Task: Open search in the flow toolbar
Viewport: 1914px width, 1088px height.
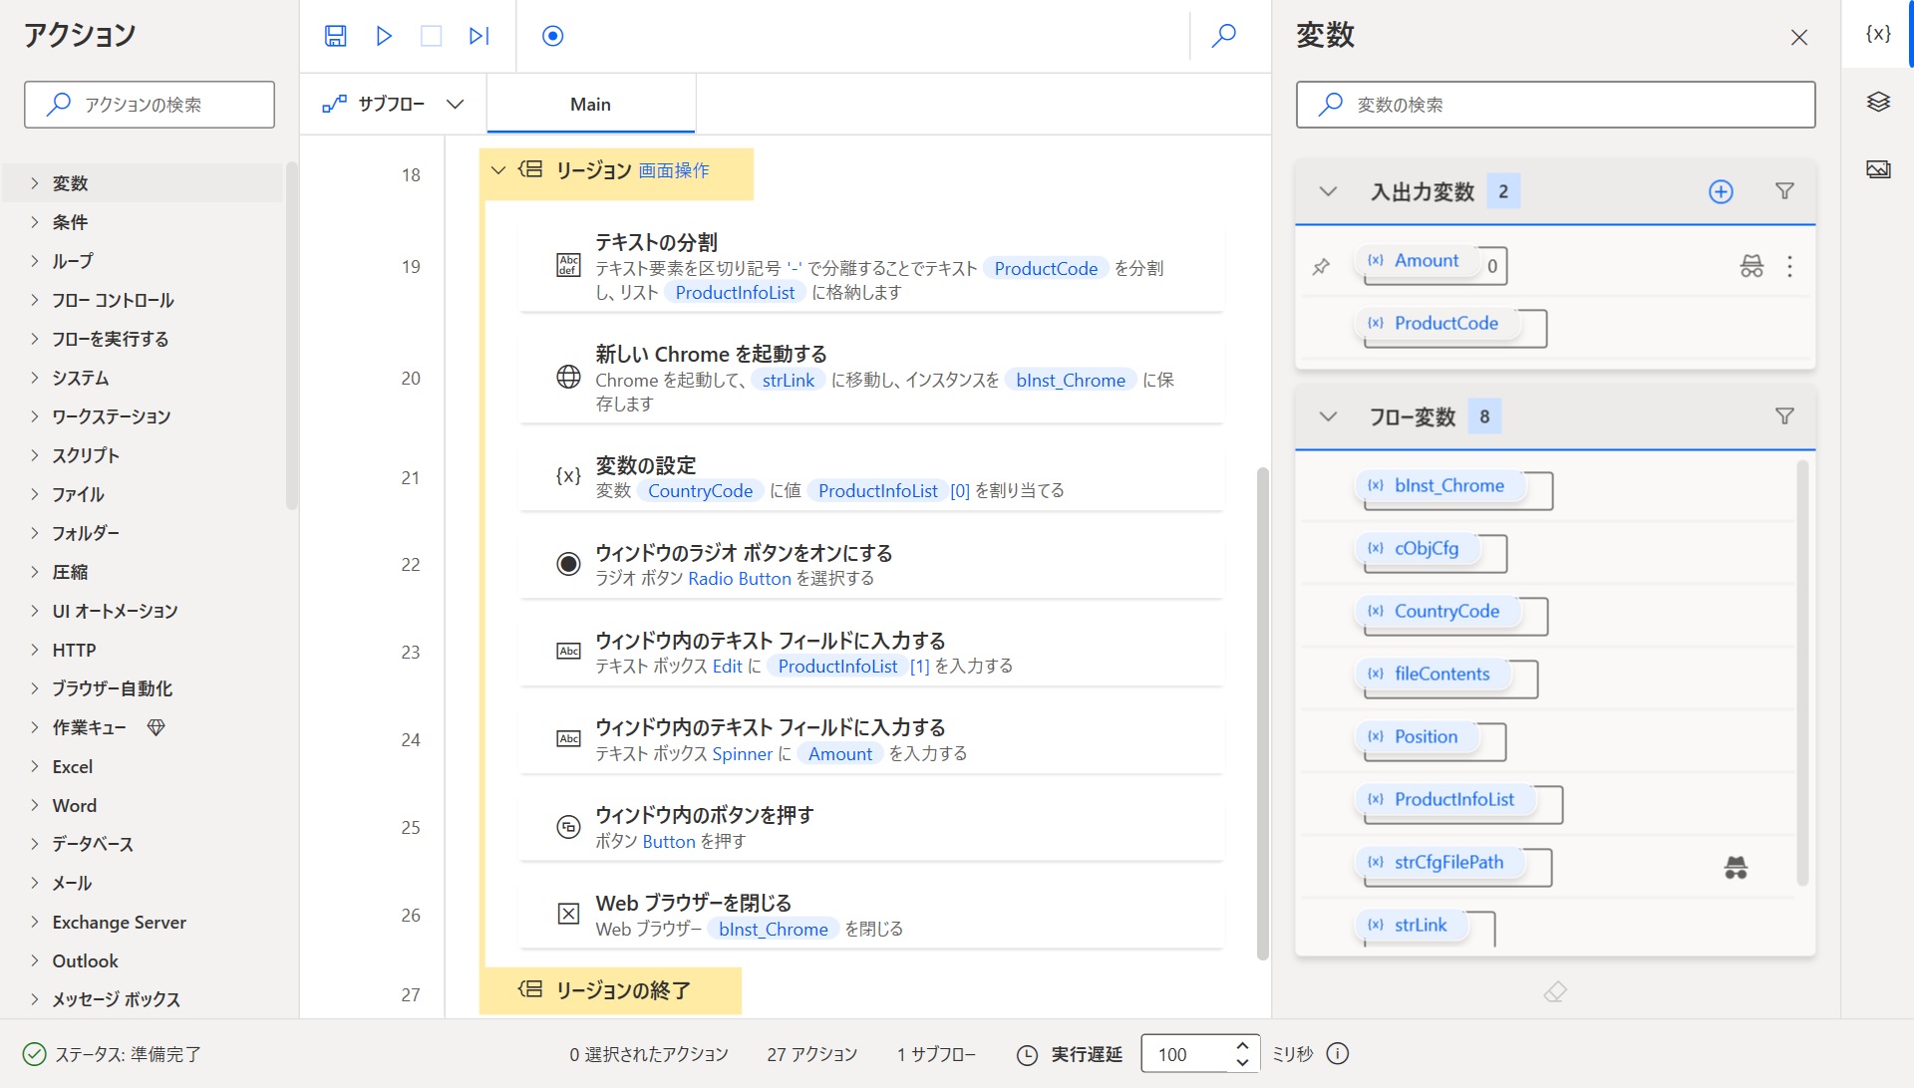Action: pos(1224,36)
